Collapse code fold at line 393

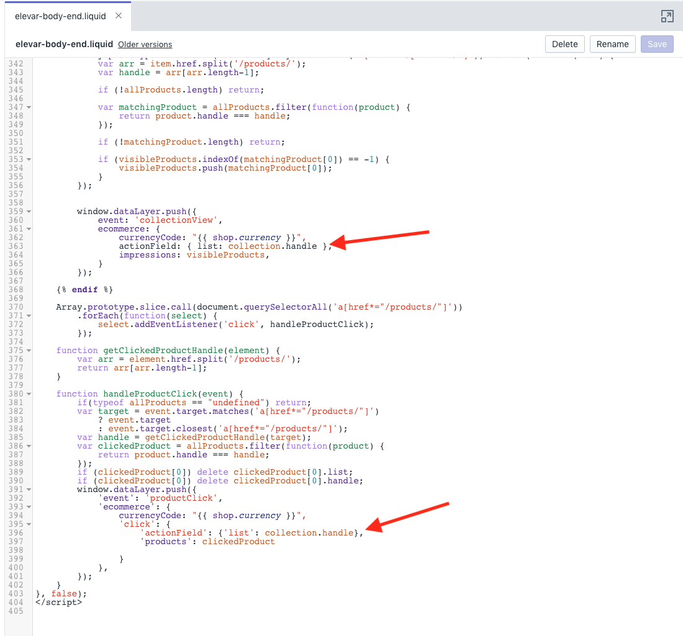(x=29, y=507)
